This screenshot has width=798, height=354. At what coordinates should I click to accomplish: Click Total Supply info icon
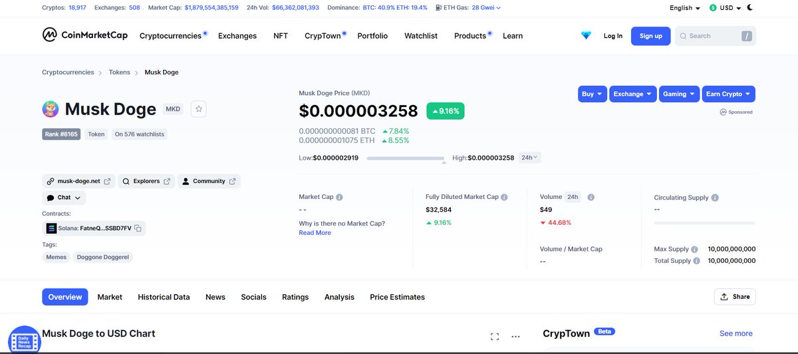click(697, 261)
